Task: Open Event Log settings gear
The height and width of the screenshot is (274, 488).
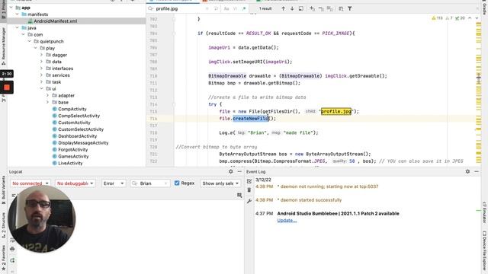Action: click(x=467, y=171)
